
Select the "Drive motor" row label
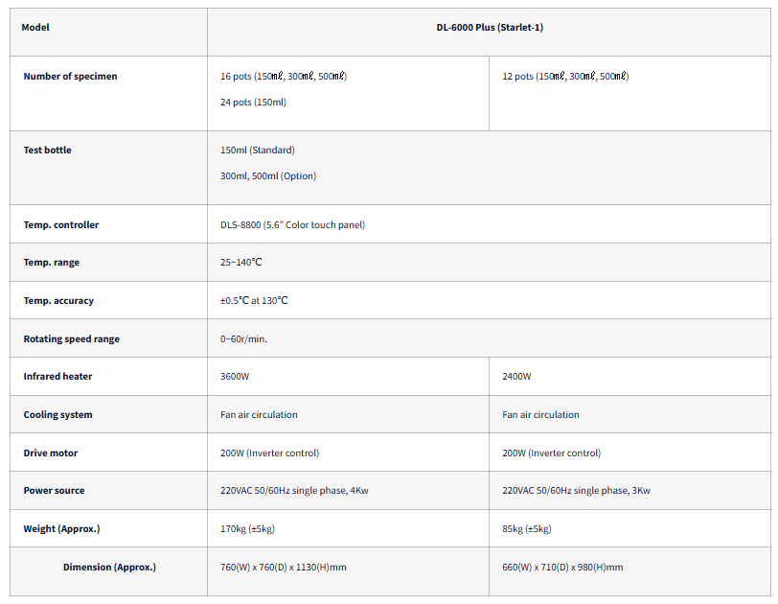point(51,453)
